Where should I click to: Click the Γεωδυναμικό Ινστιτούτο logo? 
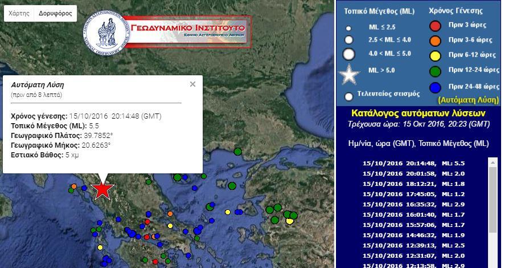pyautogui.click(x=165, y=31)
